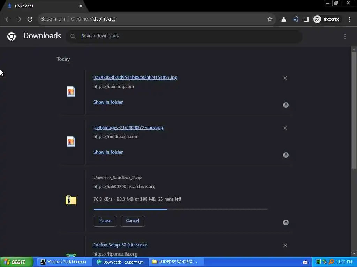This screenshot has height=267, width=357.
Task: Bookmark this page with the star icon
Action: coord(270,19)
